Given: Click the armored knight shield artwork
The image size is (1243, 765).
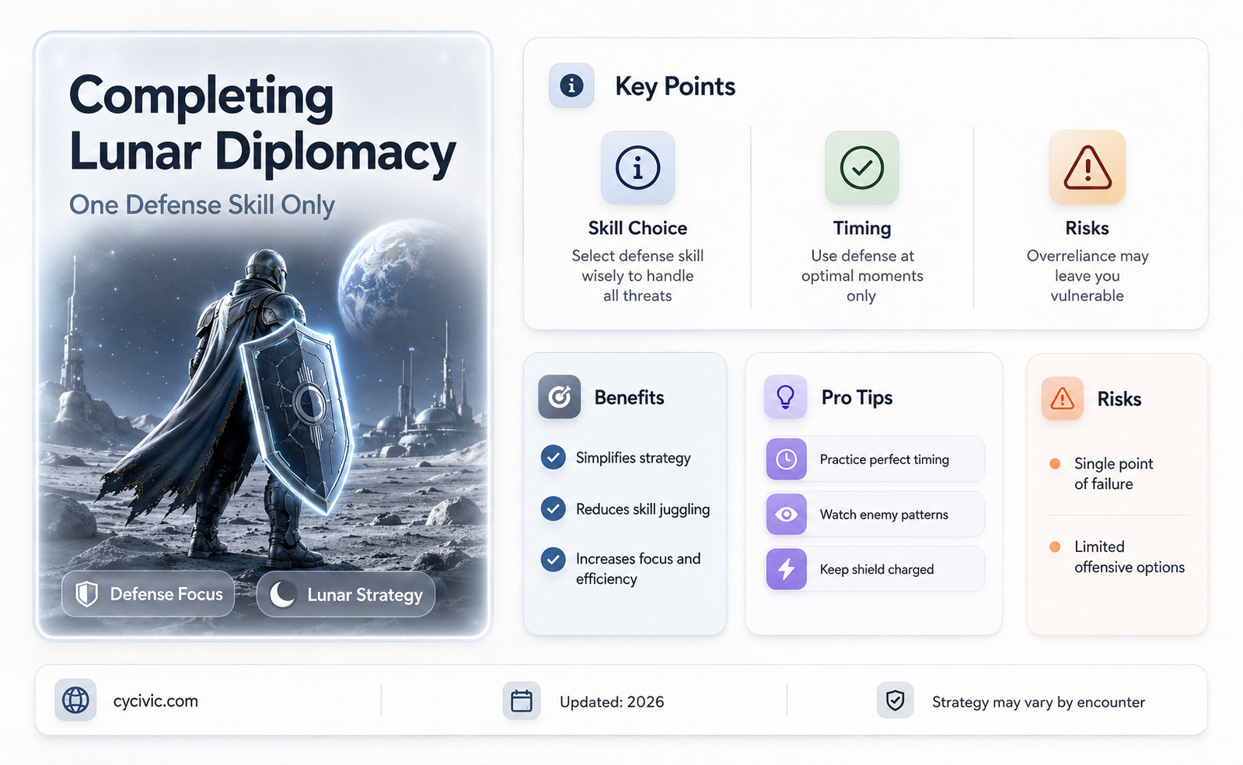Looking at the screenshot, I should [x=297, y=412].
